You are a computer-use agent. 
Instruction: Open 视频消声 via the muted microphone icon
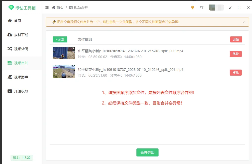coord(10,77)
